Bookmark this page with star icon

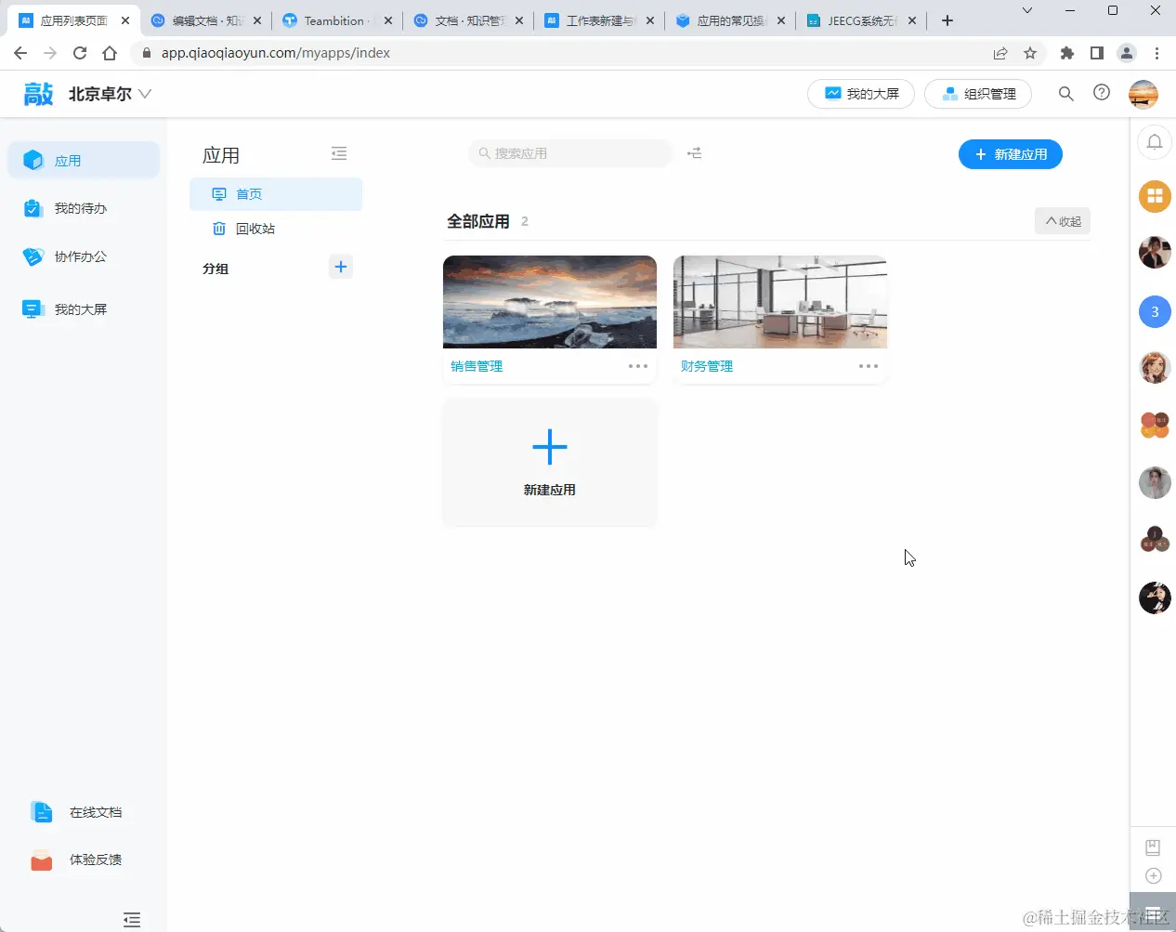click(x=1030, y=53)
